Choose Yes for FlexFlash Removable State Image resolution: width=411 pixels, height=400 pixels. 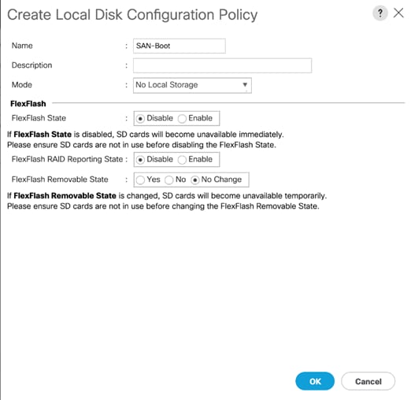140,180
